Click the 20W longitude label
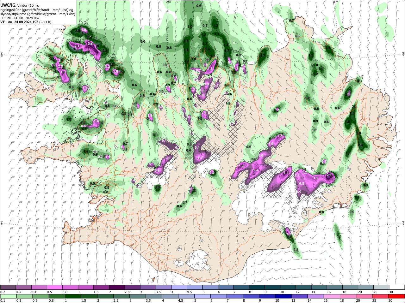The image size is (405, 303). 168,2
